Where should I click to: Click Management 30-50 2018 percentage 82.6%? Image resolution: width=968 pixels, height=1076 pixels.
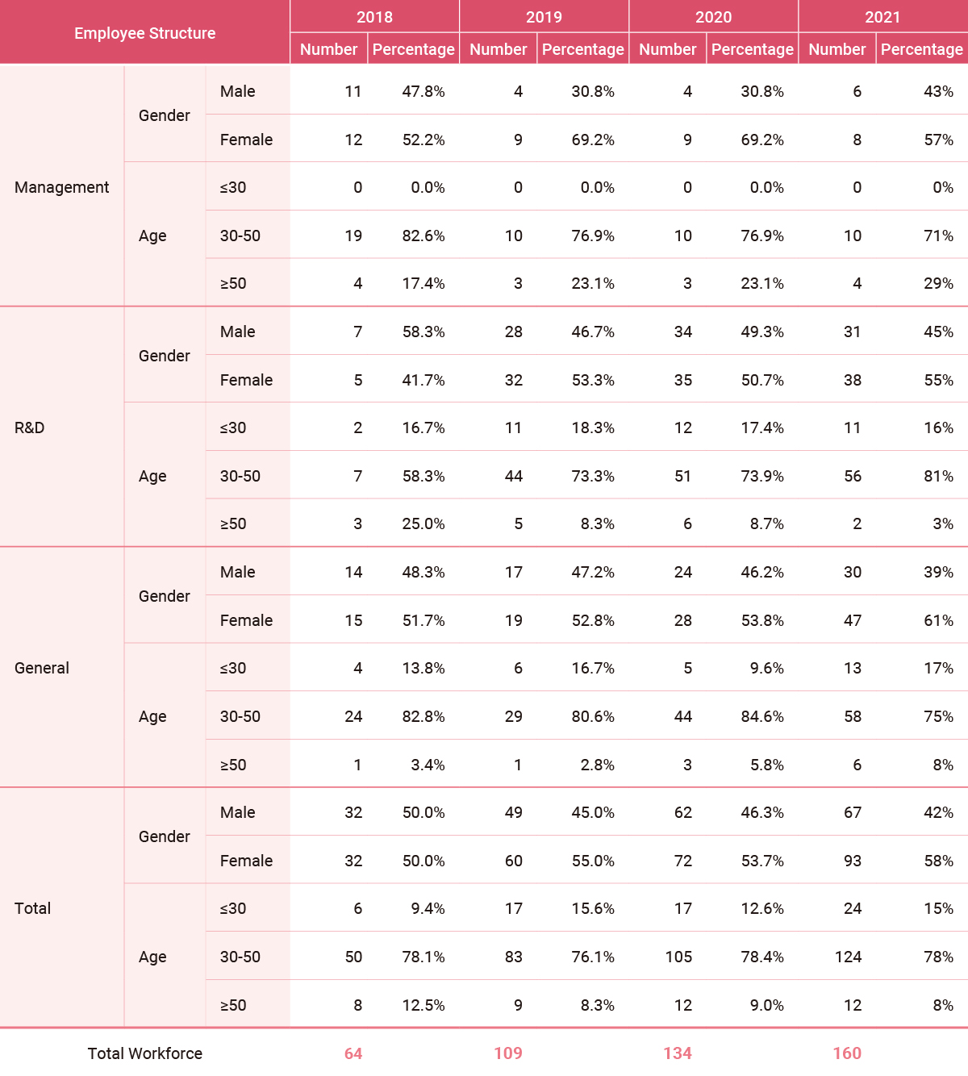(423, 236)
